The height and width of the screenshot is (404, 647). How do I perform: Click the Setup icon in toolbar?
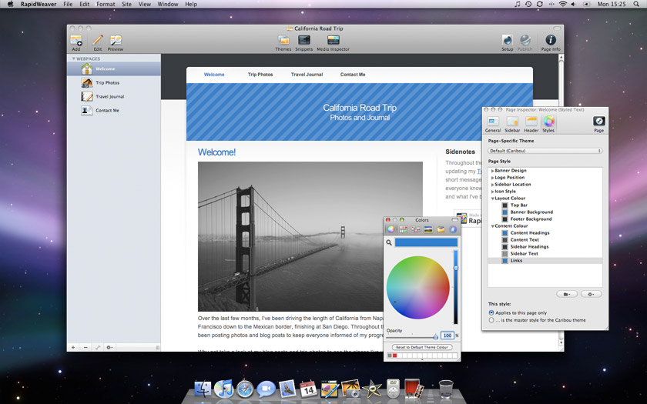pos(507,40)
